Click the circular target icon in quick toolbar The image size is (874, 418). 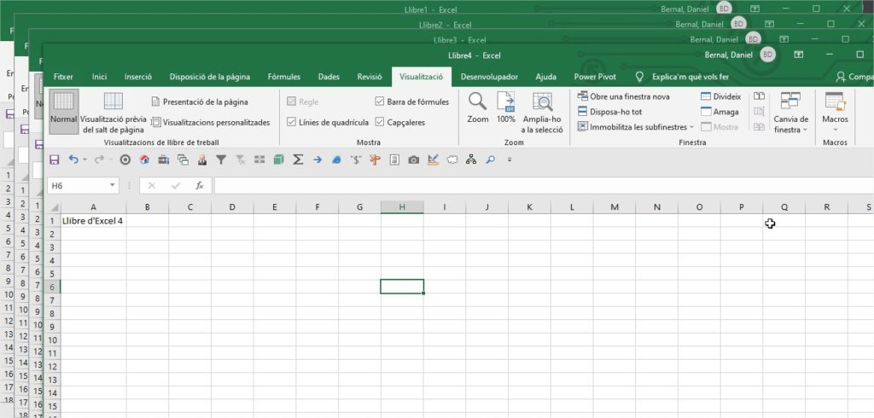(125, 160)
